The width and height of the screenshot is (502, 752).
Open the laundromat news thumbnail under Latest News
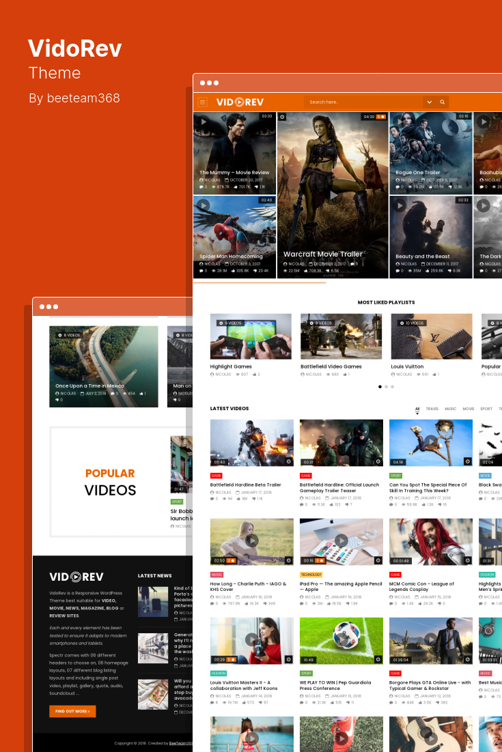(x=153, y=648)
